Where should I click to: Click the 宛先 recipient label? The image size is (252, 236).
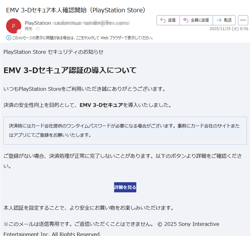[x=29, y=29]
